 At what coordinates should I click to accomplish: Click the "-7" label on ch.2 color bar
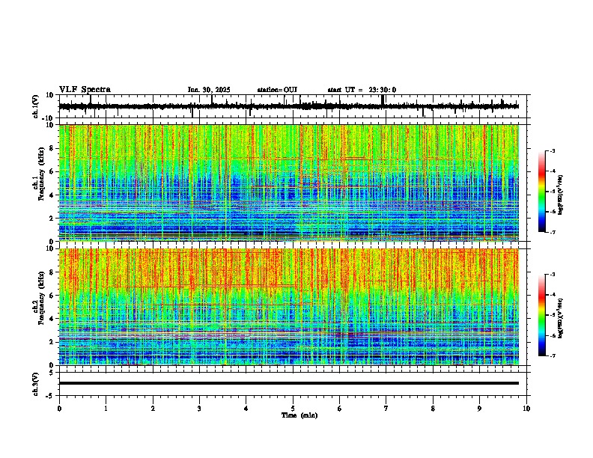(552, 355)
